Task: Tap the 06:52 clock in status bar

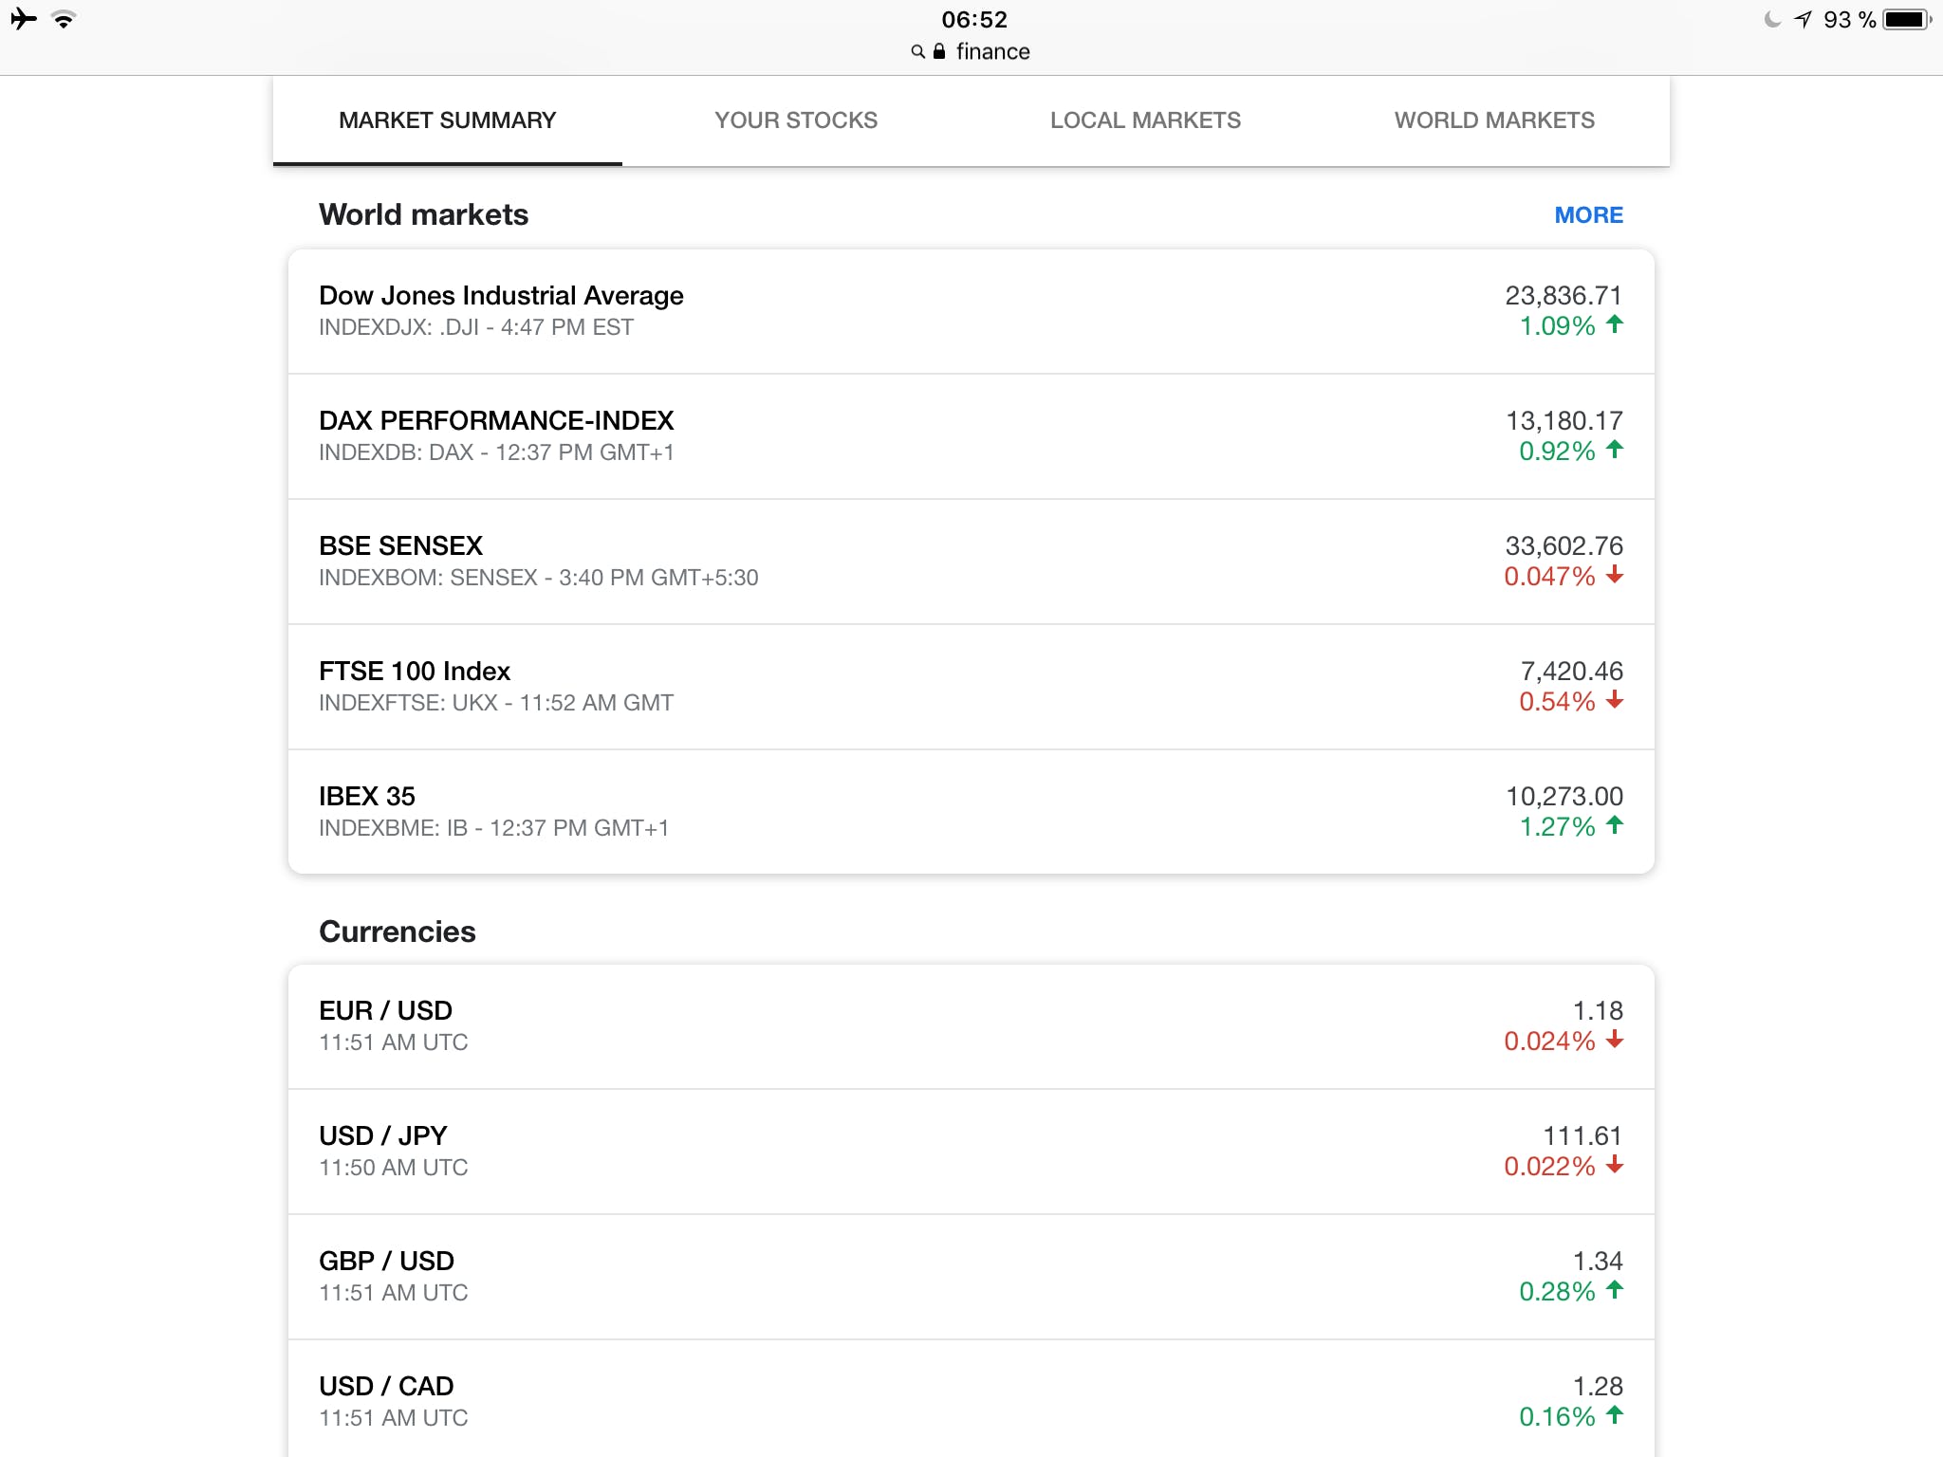Action: tap(974, 19)
